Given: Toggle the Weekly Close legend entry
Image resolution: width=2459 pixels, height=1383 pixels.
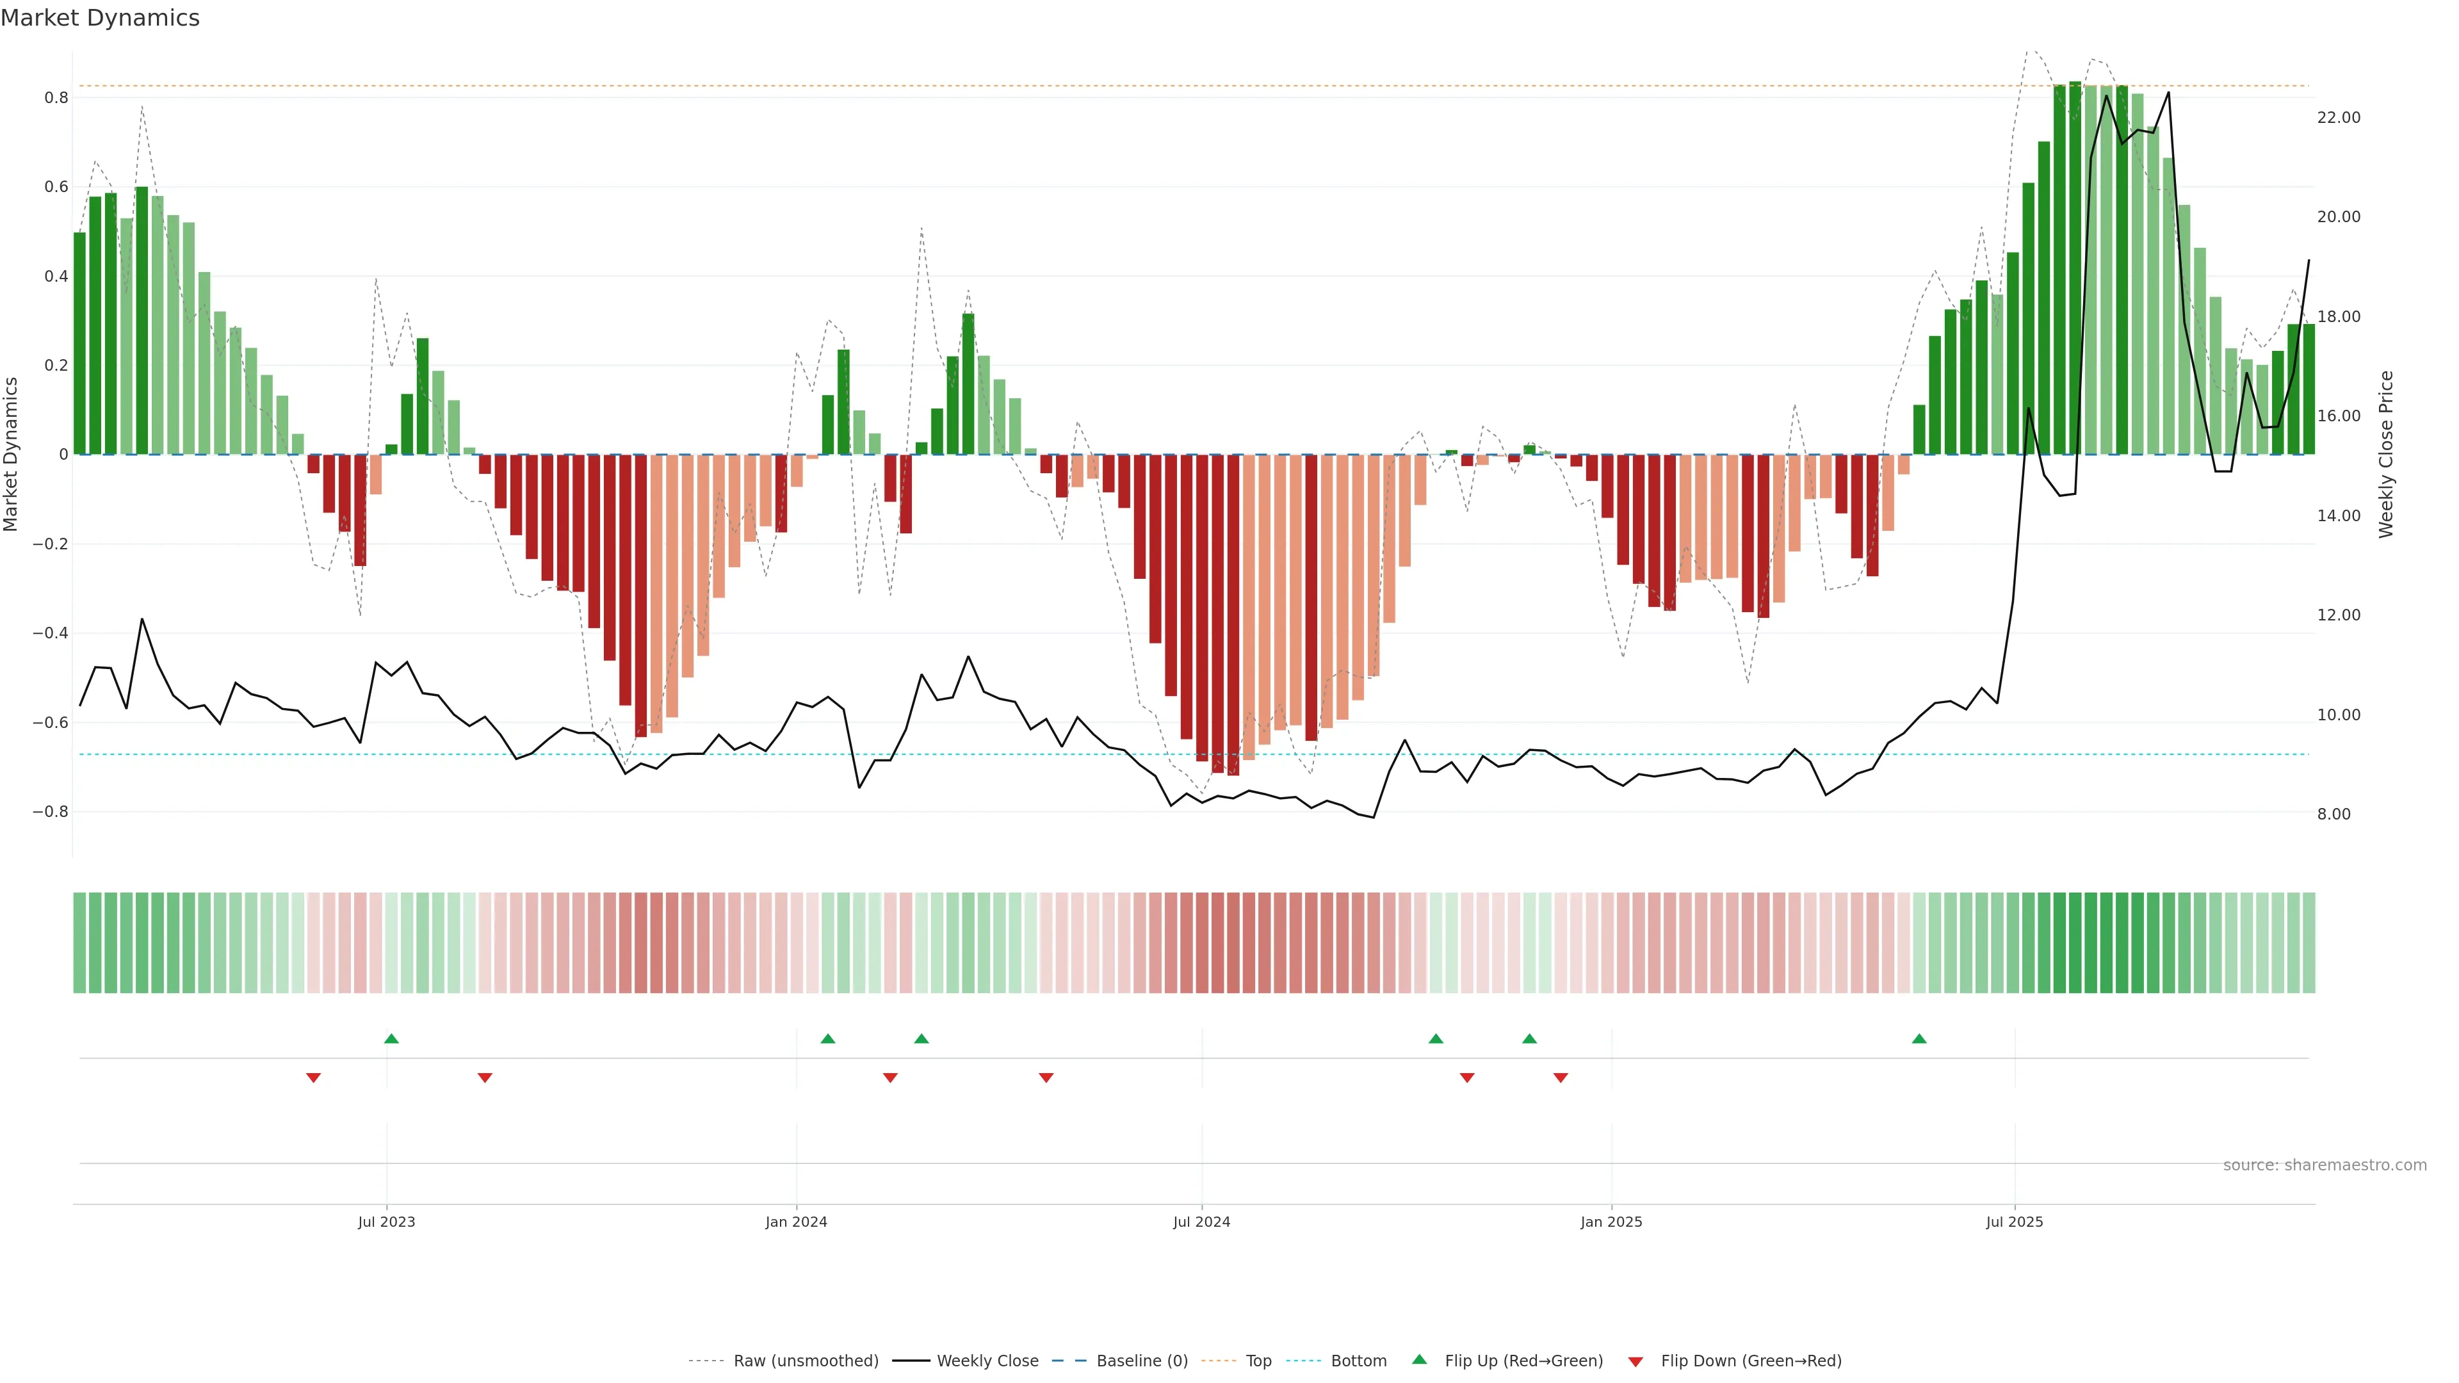Looking at the screenshot, I should tap(987, 1361).
